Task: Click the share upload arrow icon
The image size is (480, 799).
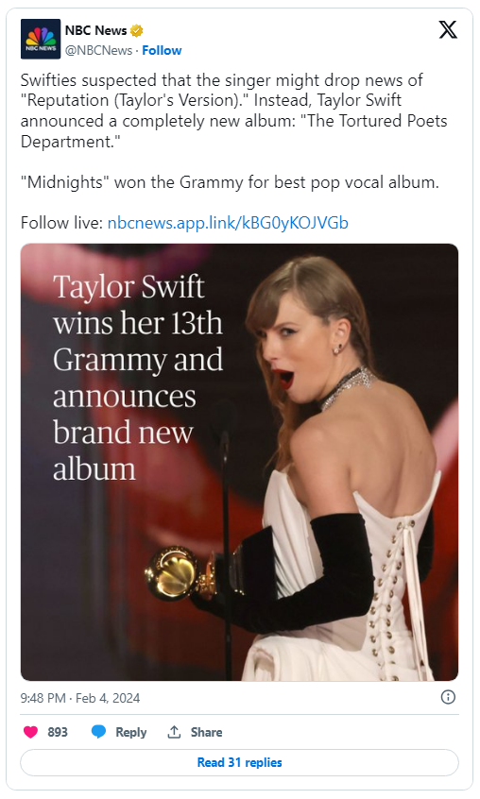Action: 174,732
